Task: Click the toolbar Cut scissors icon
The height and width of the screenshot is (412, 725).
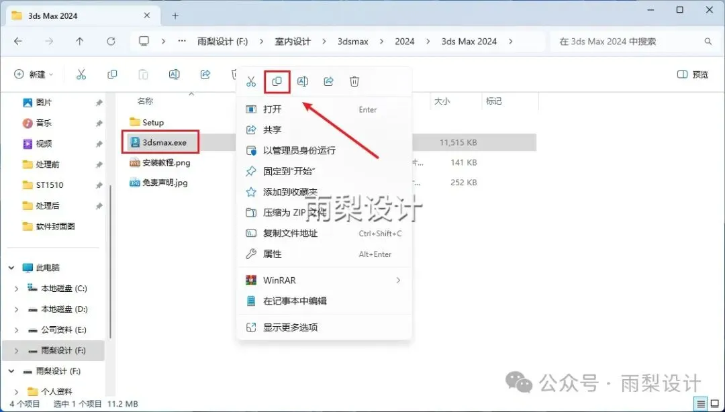Action: point(81,74)
